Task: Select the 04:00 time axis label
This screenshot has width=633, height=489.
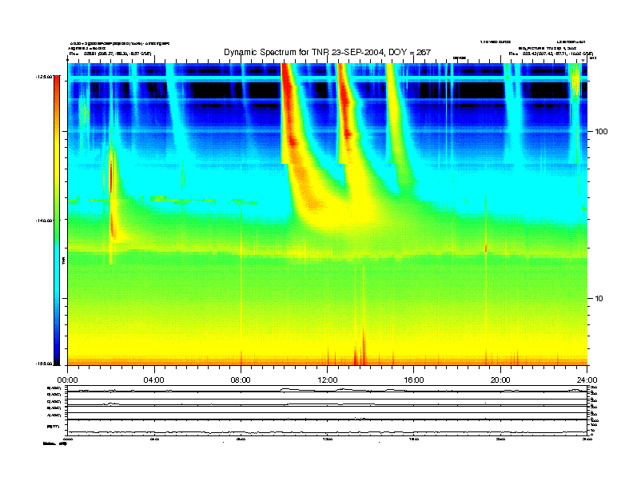Action: click(154, 380)
